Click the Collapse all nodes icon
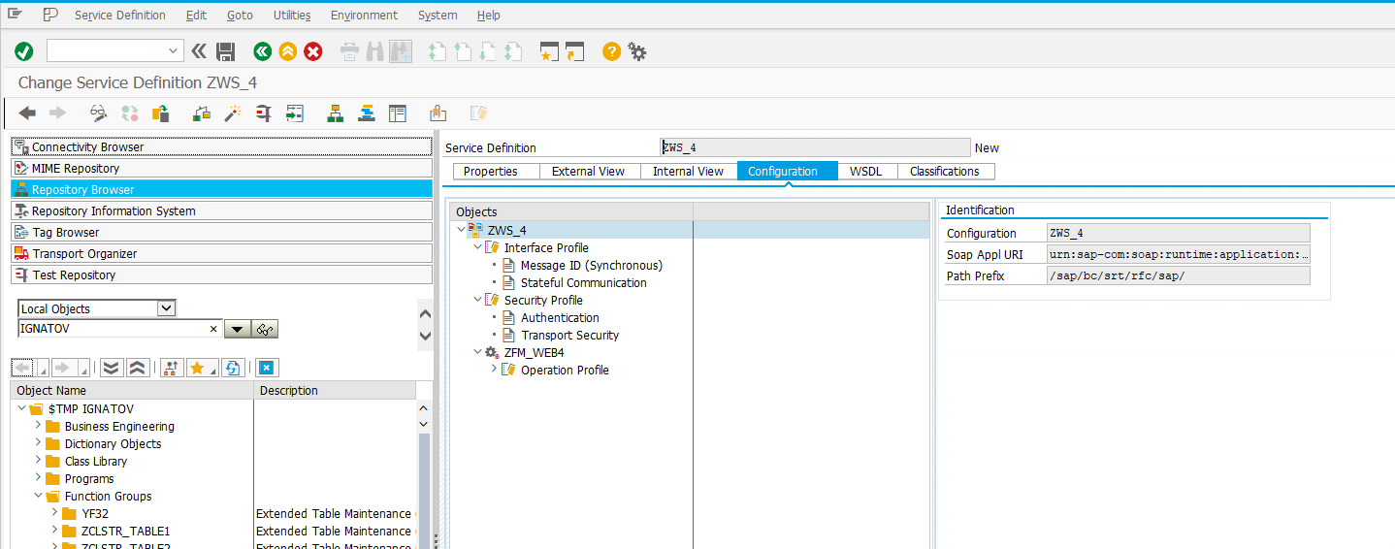The width and height of the screenshot is (1395, 549). coord(137,368)
